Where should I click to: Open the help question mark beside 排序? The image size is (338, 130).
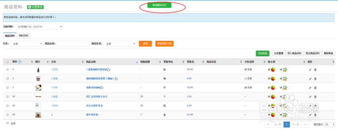pos(20,62)
